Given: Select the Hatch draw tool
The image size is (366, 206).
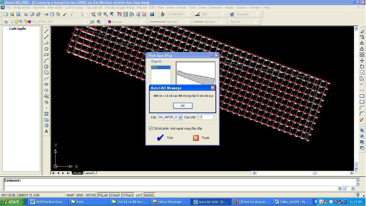Looking at the screenshot, I should point(46,114).
